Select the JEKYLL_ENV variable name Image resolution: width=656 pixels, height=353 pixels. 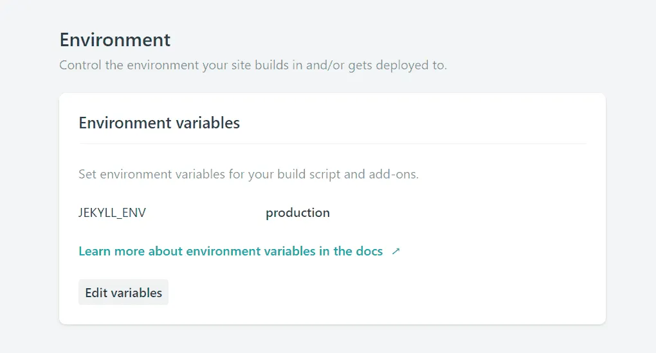(112, 213)
